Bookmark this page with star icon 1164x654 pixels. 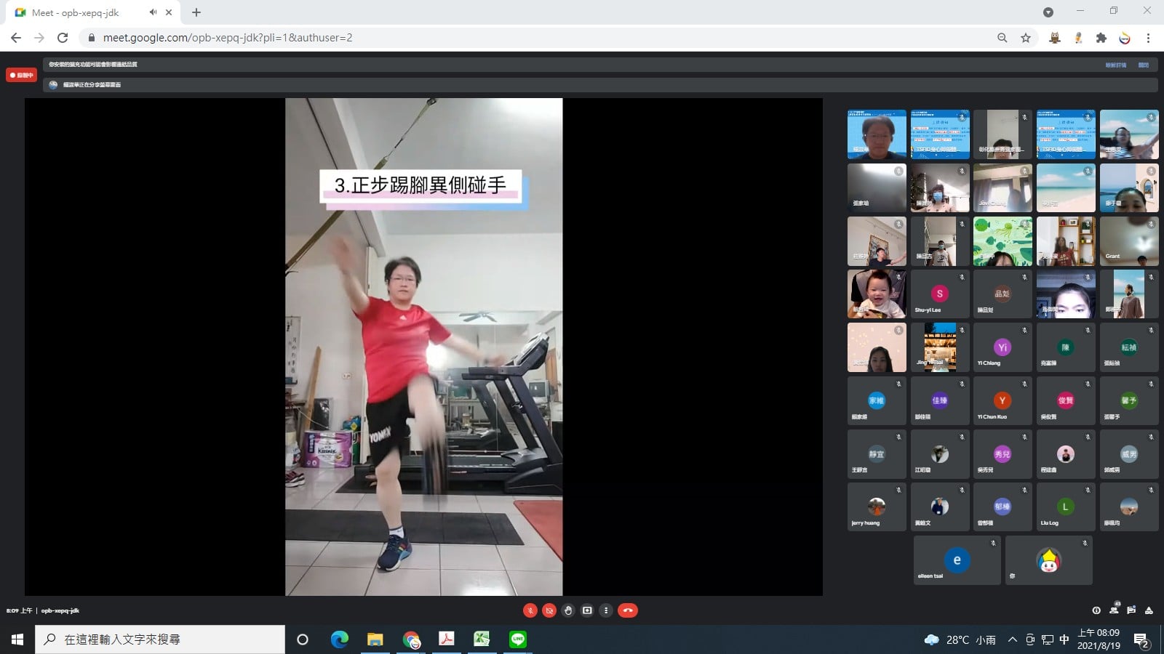coord(1026,38)
